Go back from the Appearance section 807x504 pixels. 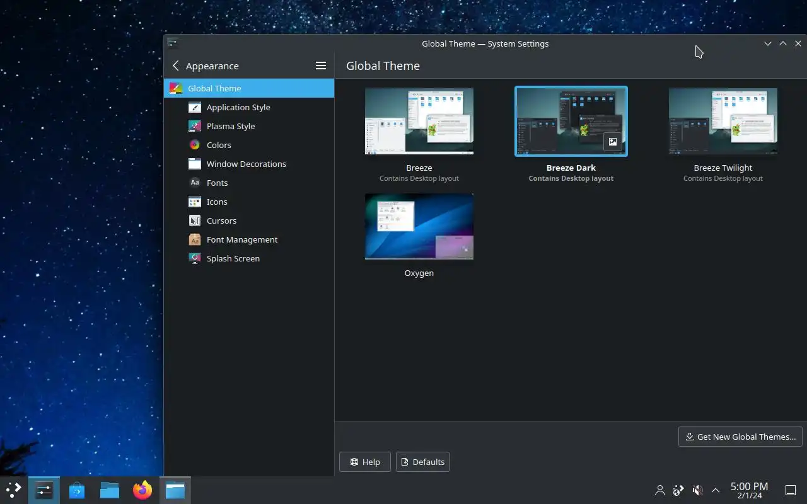tap(176, 66)
